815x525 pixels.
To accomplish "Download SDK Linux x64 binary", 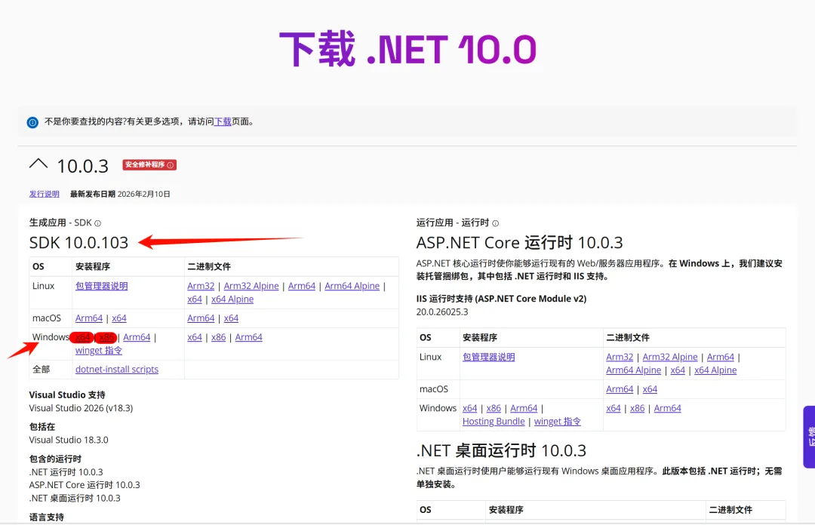I will [x=195, y=299].
